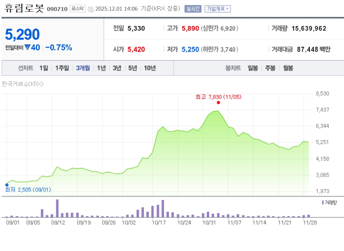Open the 주봉 weekly candlestick chart
This screenshot has width=344, height=251.
coord(270,68)
